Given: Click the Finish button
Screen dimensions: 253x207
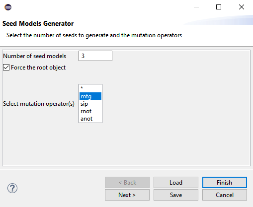Looking at the screenshot, I should (x=225, y=183).
